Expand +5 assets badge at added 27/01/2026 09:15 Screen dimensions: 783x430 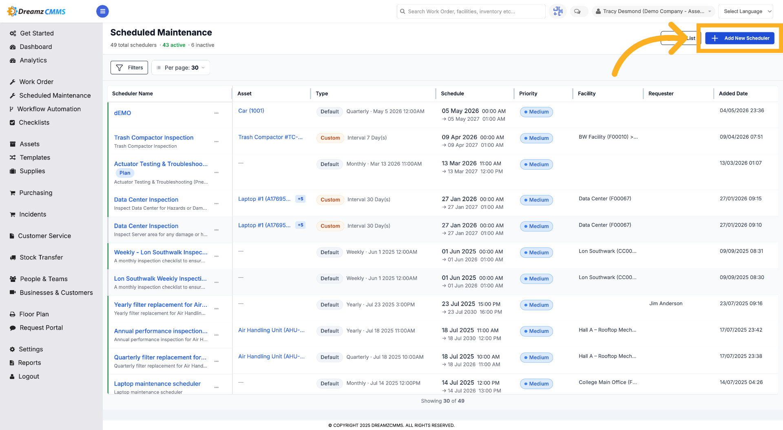[301, 199]
